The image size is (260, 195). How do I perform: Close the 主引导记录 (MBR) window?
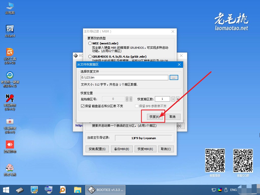point(173,31)
